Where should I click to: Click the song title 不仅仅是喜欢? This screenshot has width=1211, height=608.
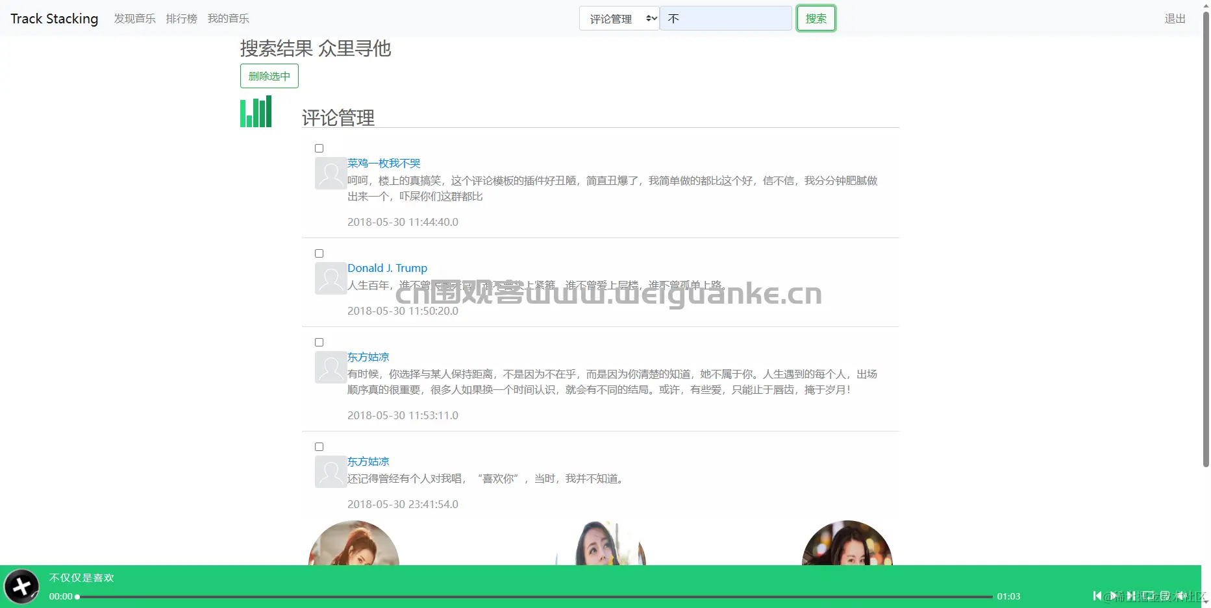tap(82, 578)
